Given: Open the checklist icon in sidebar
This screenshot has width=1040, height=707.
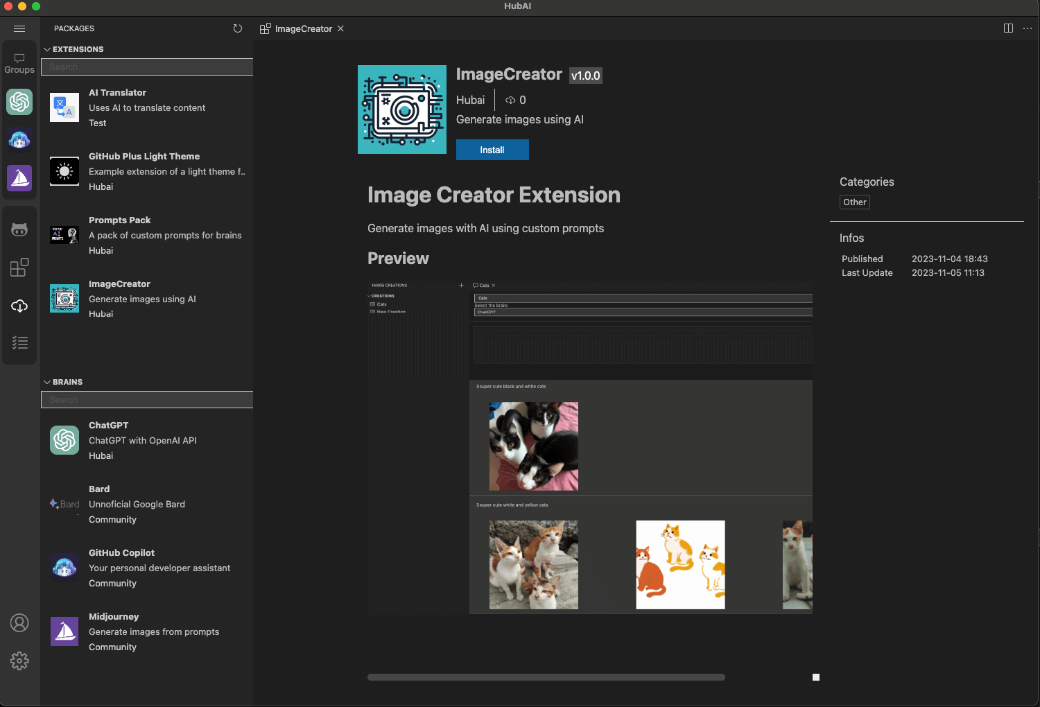Looking at the screenshot, I should pyautogui.click(x=19, y=343).
